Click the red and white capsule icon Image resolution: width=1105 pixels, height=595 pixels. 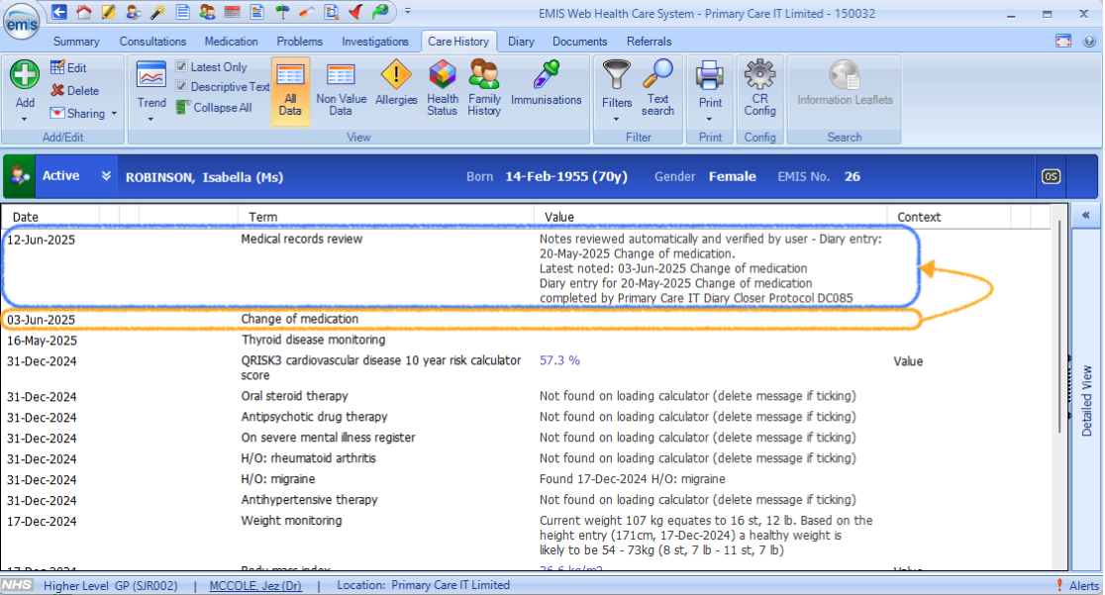click(307, 12)
